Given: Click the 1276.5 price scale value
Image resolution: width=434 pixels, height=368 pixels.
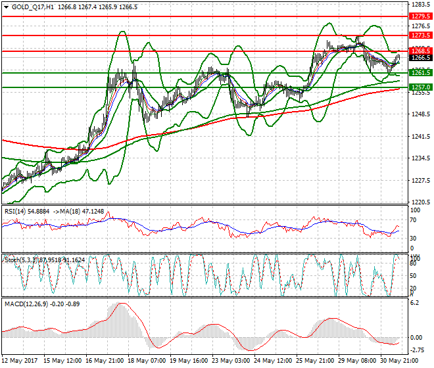Looking at the screenshot, I should (421, 26).
